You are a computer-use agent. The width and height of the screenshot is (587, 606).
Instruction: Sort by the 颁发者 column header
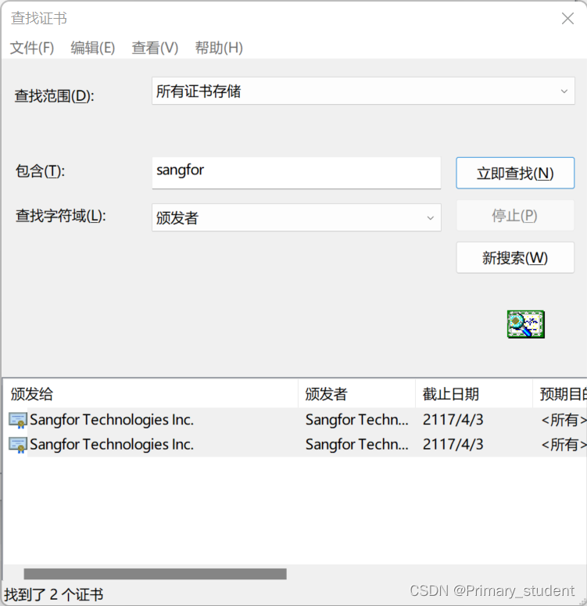[x=357, y=394]
